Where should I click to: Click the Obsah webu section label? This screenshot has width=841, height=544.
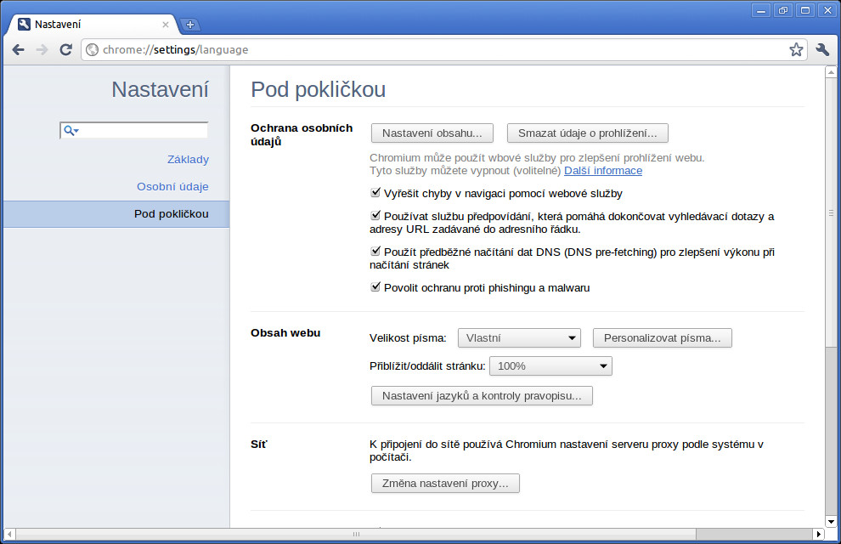285,332
